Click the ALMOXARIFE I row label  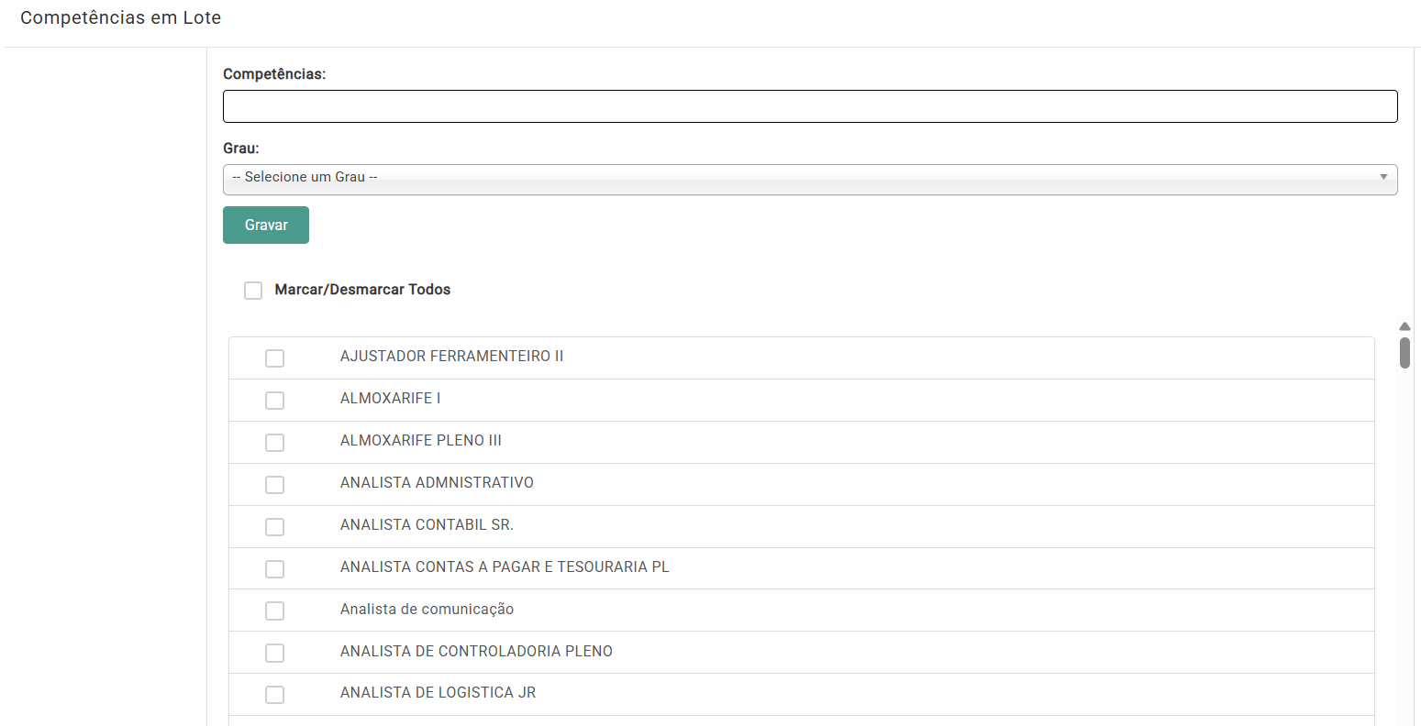click(x=390, y=399)
